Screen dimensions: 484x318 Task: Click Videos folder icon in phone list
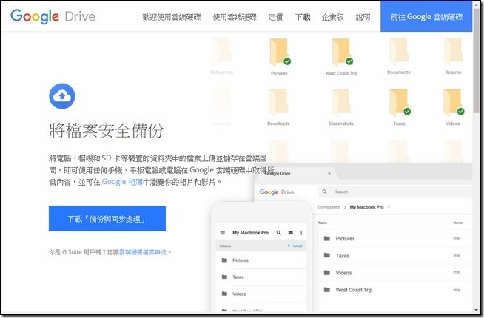pos(224,294)
